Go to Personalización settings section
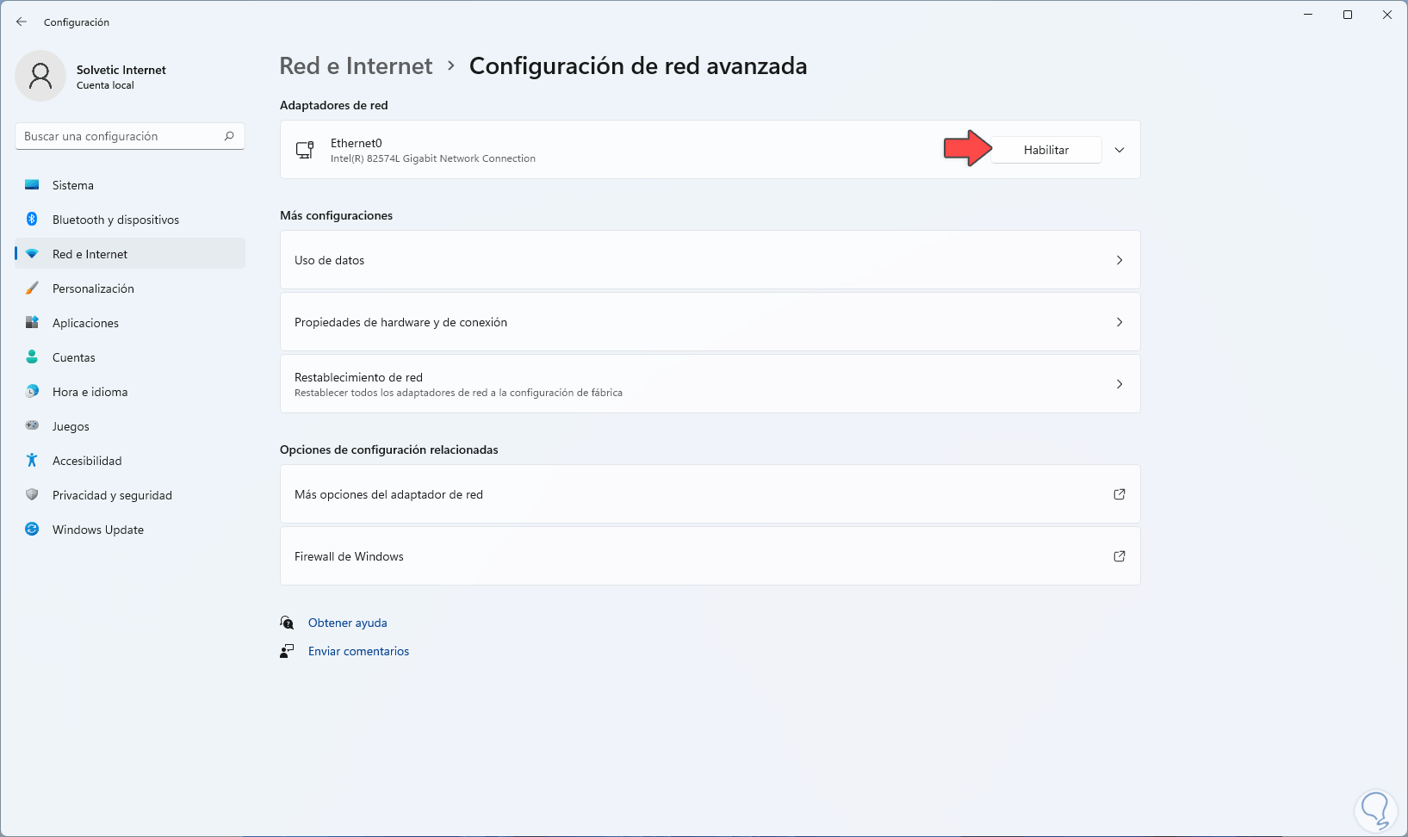The height and width of the screenshot is (837, 1408). pyautogui.click(x=93, y=288)
